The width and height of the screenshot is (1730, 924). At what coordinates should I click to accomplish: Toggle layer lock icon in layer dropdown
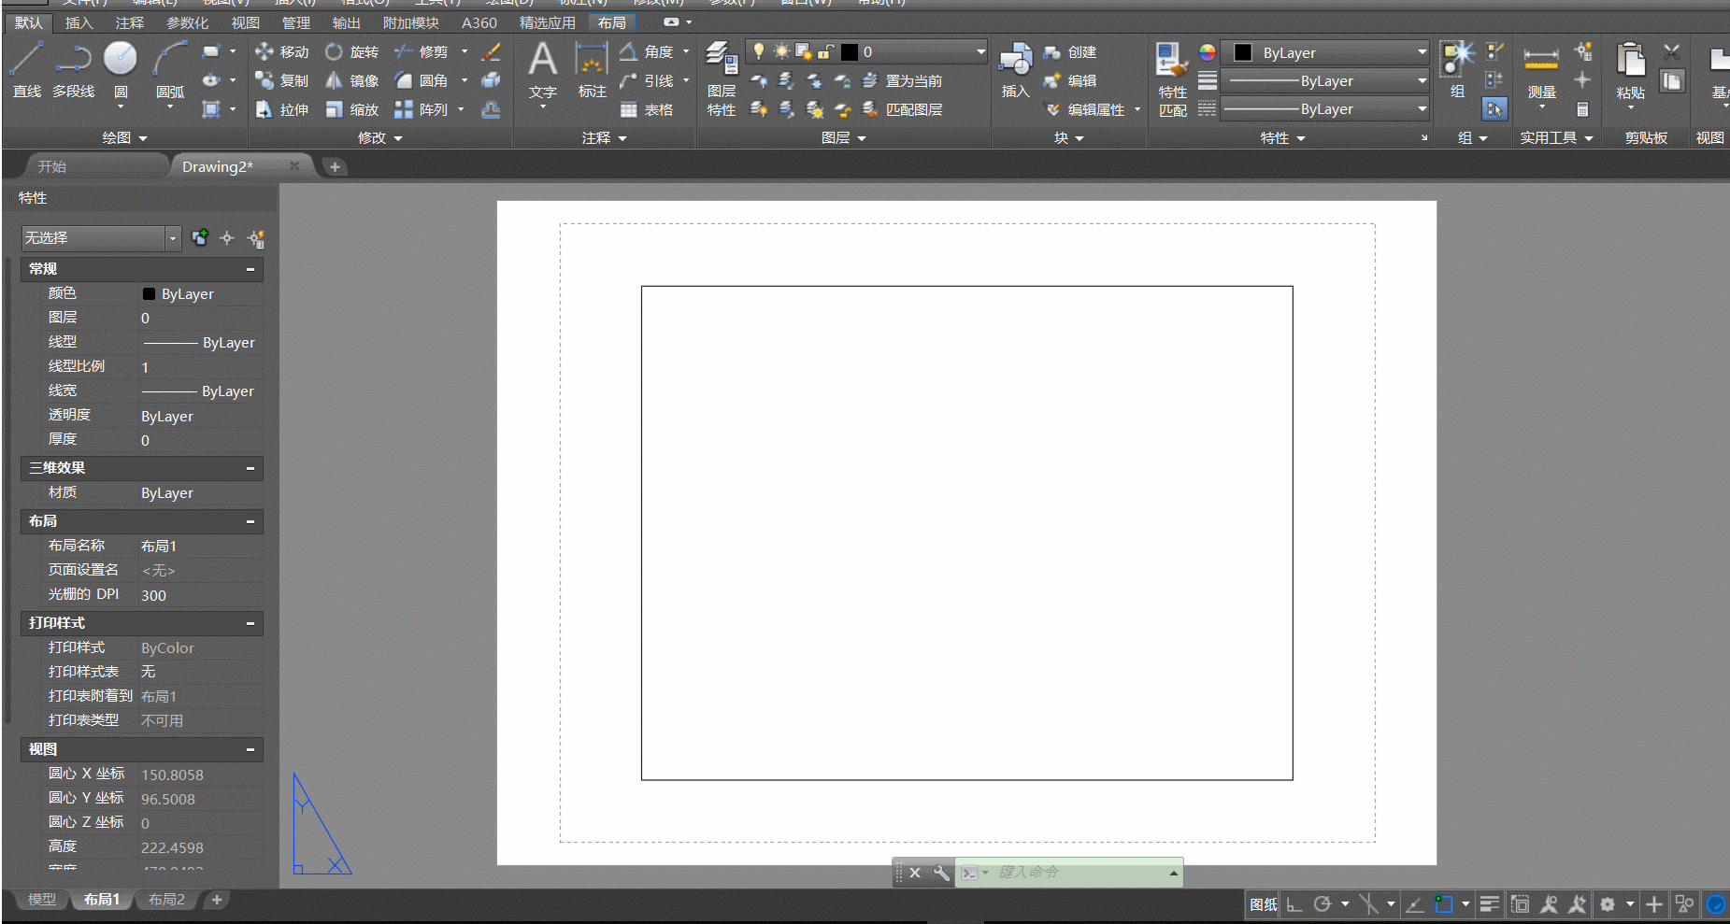coord(824,52)
